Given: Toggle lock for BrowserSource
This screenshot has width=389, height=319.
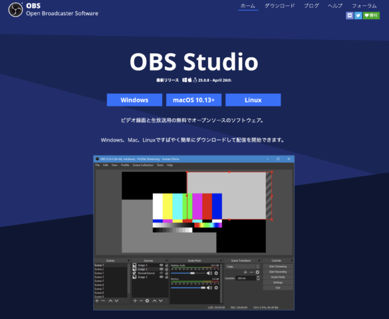Looking at the screenshot, I should click(x=166, y=273).
